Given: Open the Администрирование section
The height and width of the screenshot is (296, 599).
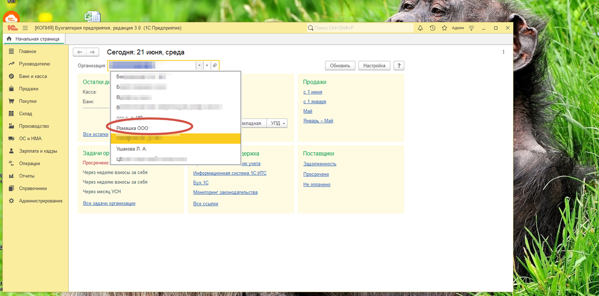Looking at the screenshot, I should click(41, 201).
